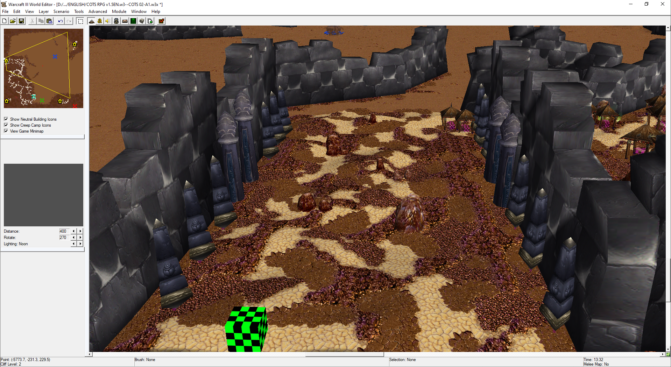Open the Campaign Editor module
This screenshot has height=367, width=671.
125,21
